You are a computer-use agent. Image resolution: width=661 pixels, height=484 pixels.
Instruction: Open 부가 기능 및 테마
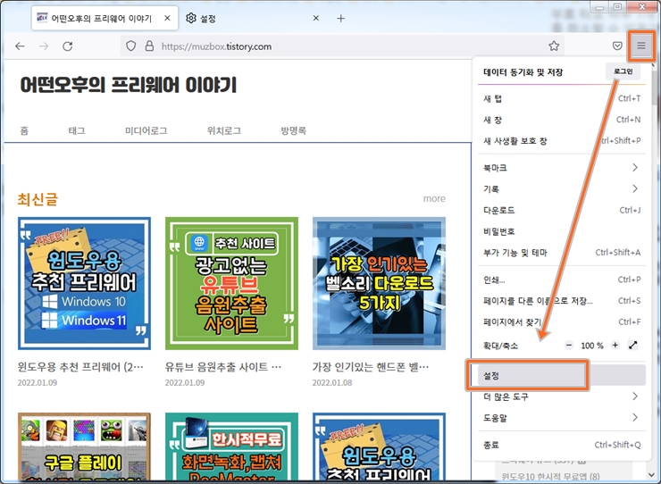562,253
